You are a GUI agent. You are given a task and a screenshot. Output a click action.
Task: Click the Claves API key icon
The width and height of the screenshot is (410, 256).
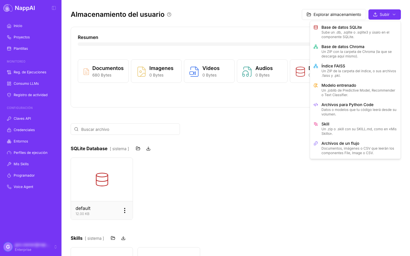(9, 119)
